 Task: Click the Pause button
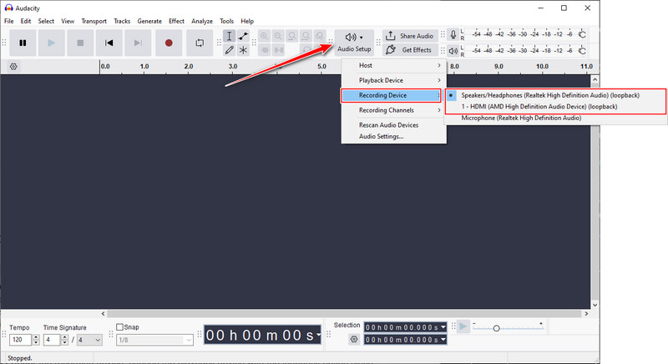tap(23, 43)
